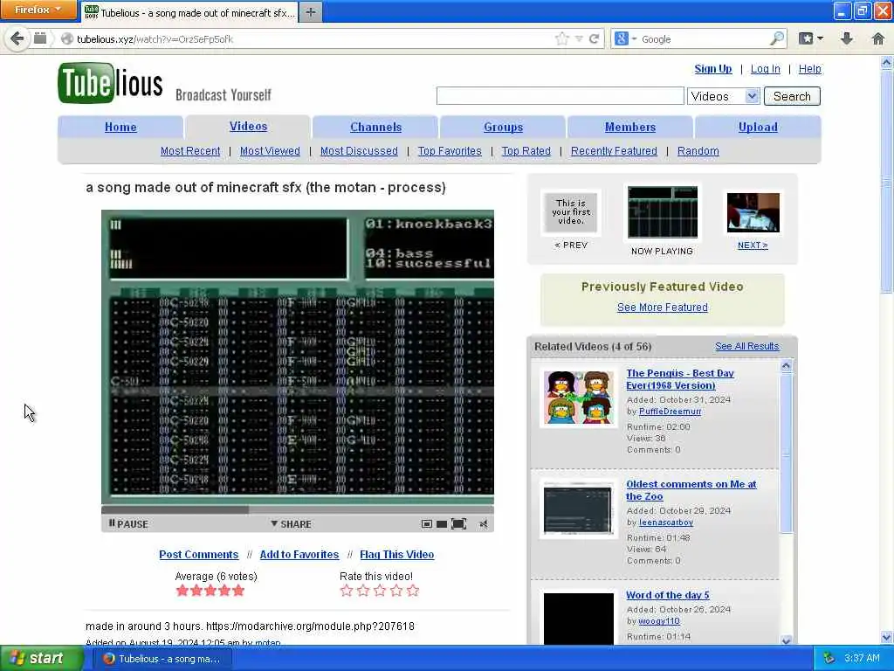Rate the video one star
The image size is (894, 671).
[346, 591]
